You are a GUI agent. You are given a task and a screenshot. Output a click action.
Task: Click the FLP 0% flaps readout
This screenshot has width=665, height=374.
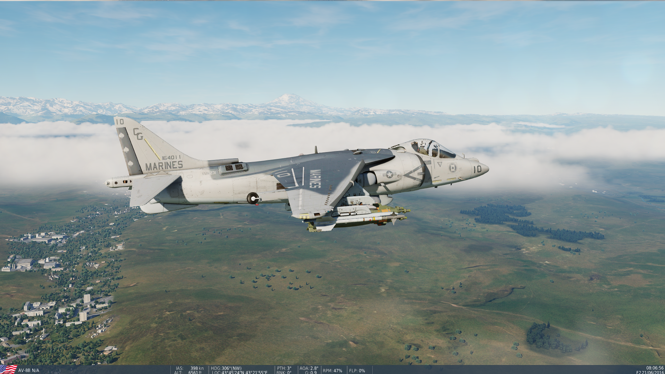point(357,371)
